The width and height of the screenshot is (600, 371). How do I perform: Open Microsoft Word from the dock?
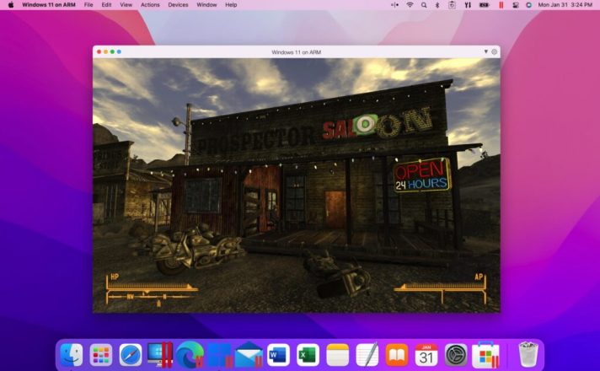[x=278, y=354]
